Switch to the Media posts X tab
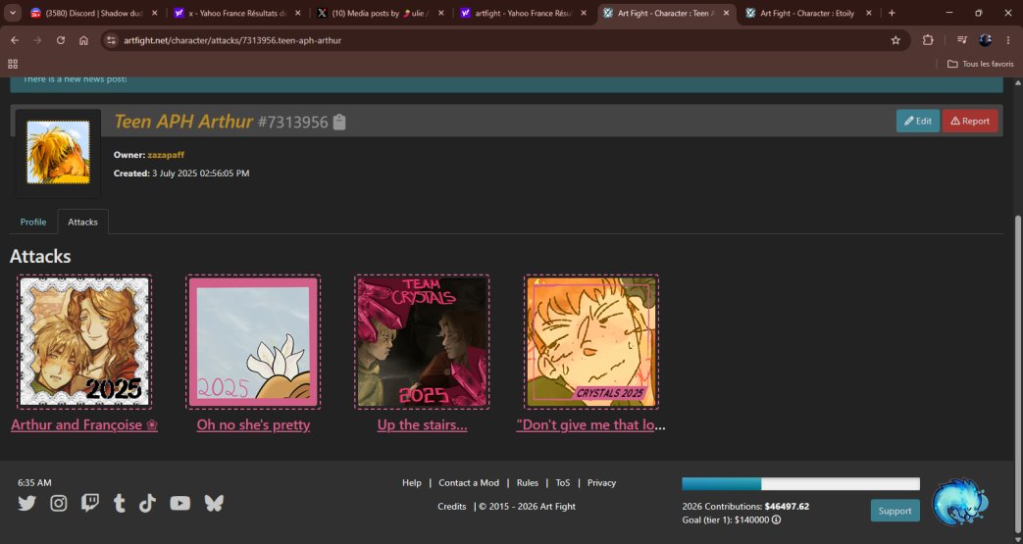Screen dimensions: 1023x544 tap(381, 13)
